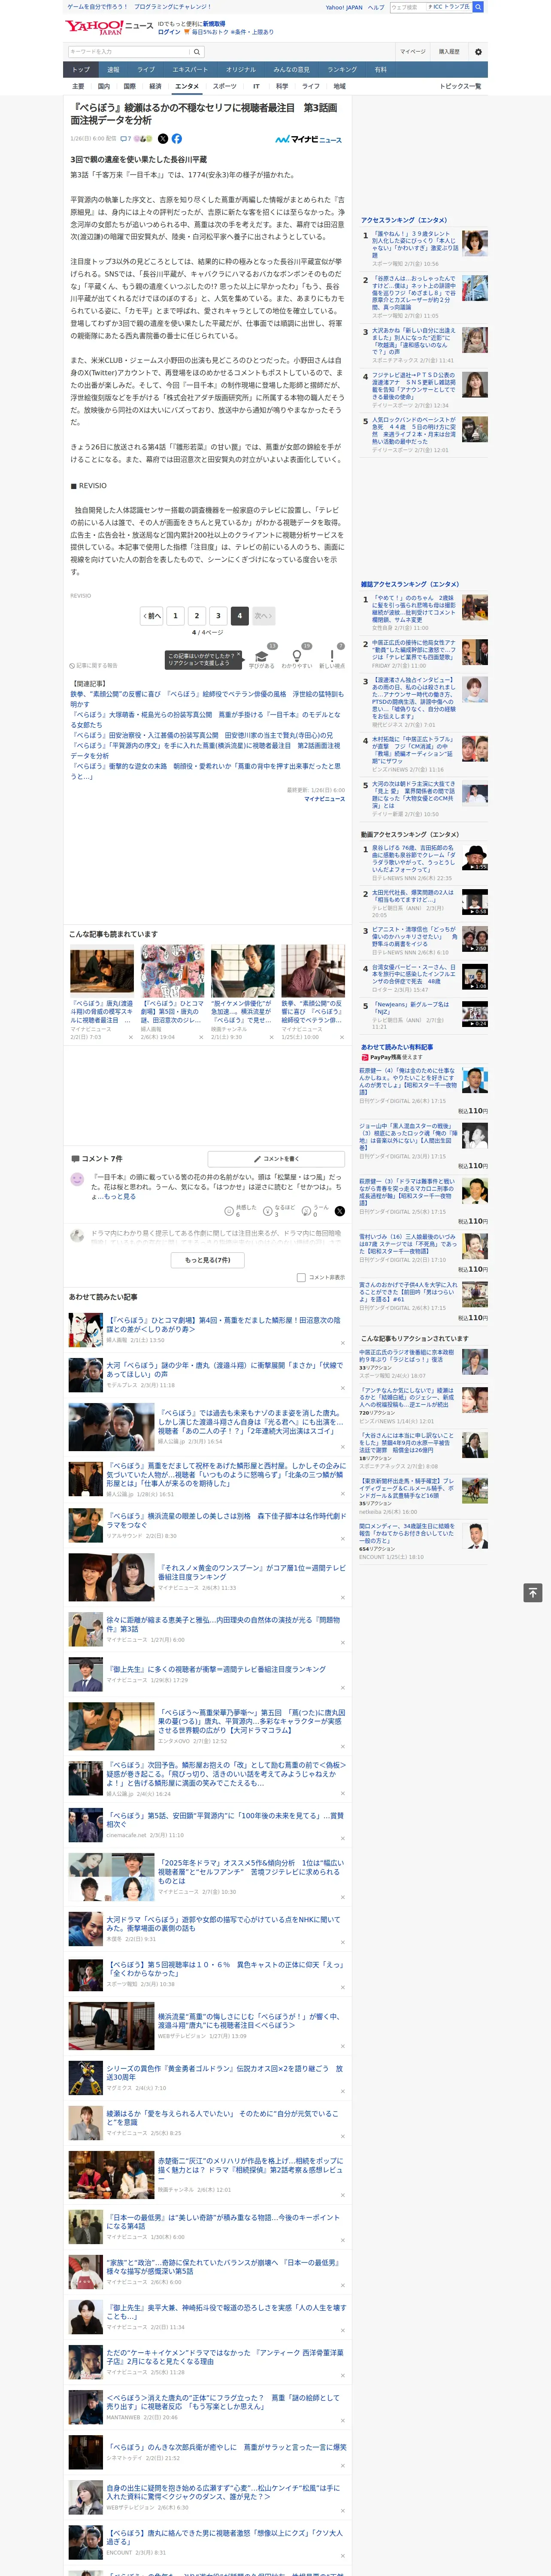This screenshot has height=2576, width=551.
Task: Share the article on X
Action: (163, 139)
